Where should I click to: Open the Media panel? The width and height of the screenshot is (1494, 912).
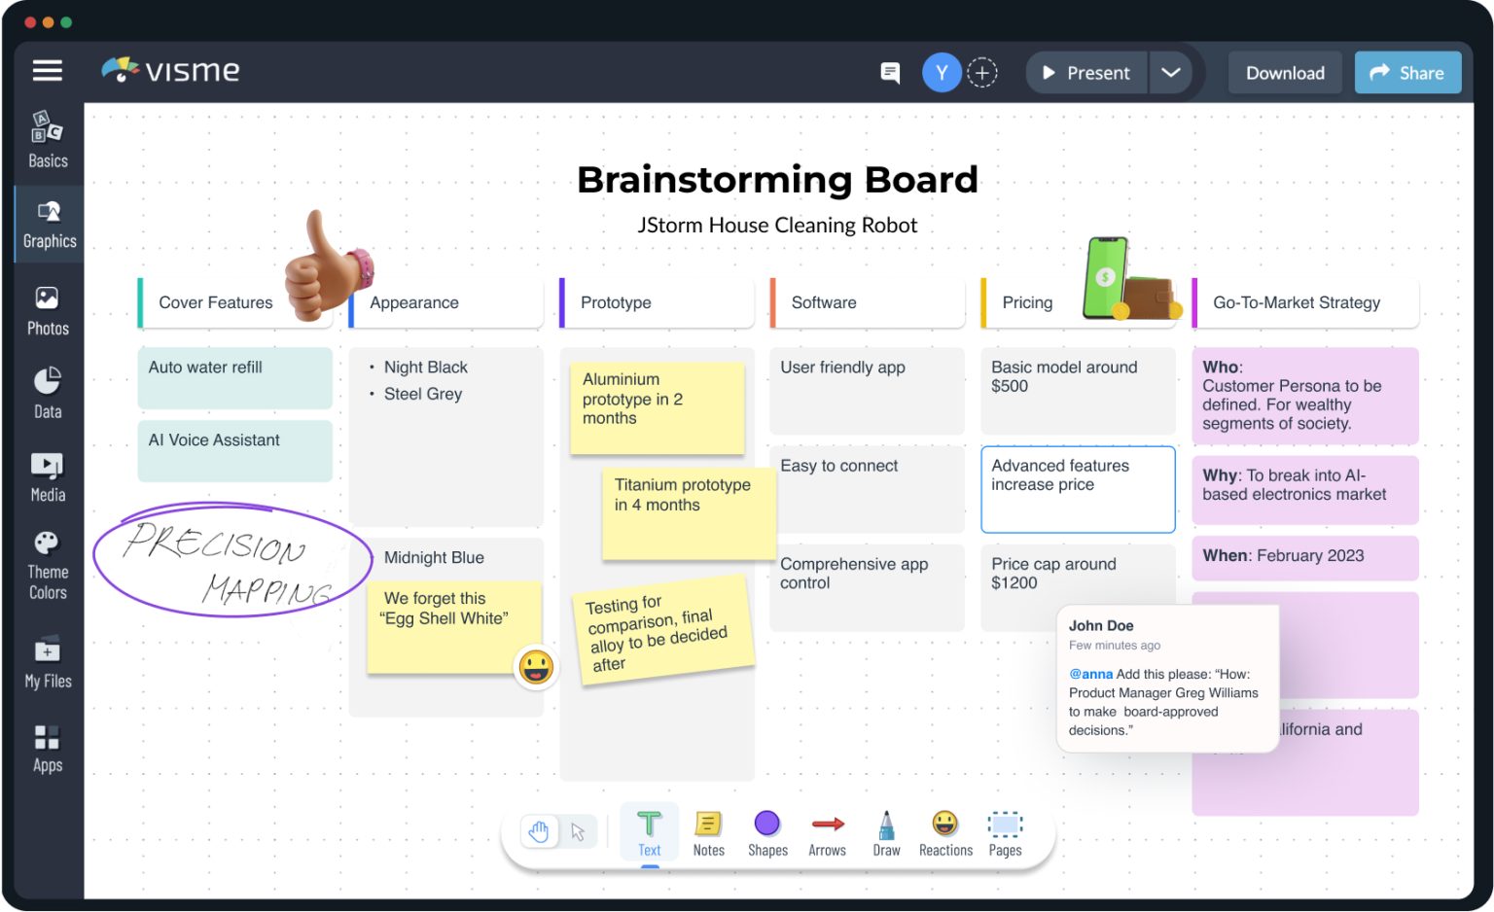pyautogui.click(x=47, y=475)
